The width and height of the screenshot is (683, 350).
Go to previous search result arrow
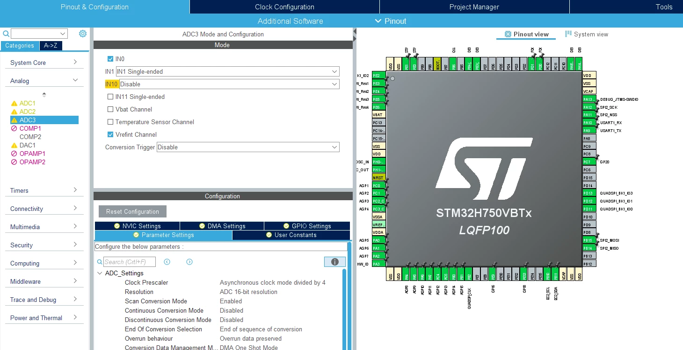point(167,262)
